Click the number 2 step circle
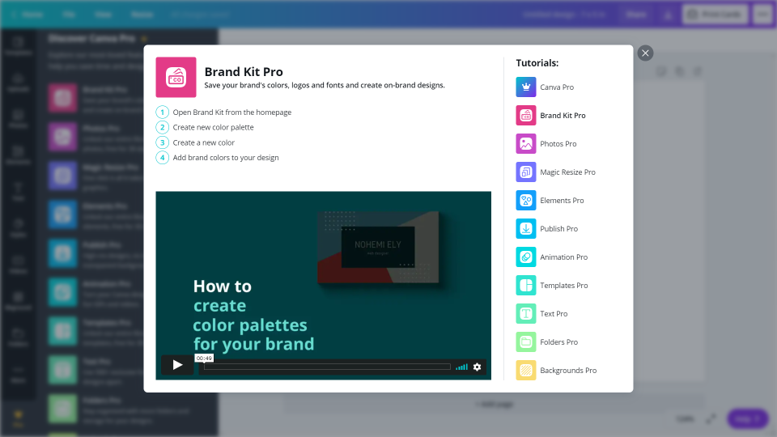 162,127
